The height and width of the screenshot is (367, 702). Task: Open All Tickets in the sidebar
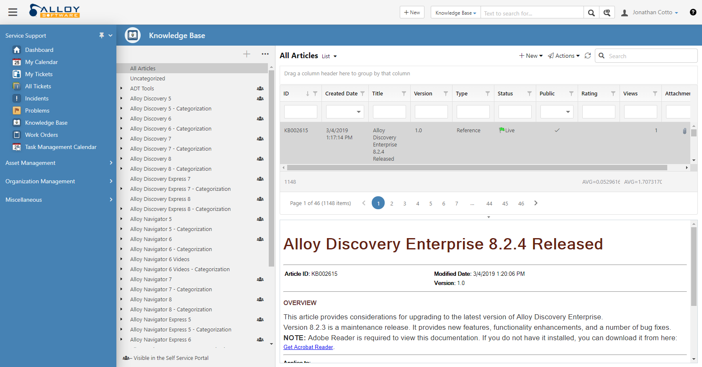point(38,86)
